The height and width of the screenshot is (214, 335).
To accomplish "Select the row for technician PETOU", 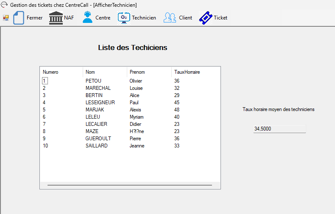I will pos(93,81).
